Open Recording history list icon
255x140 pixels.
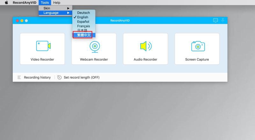click(x=19, y=77)
